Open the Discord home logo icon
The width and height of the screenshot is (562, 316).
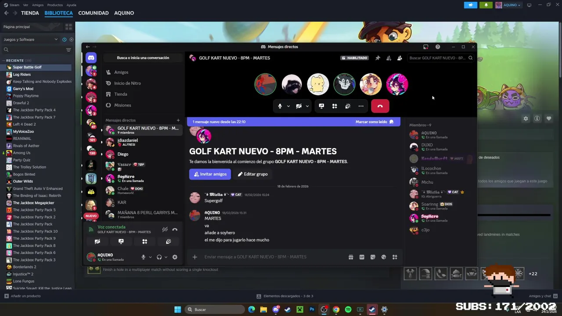(x=91, y=57)
